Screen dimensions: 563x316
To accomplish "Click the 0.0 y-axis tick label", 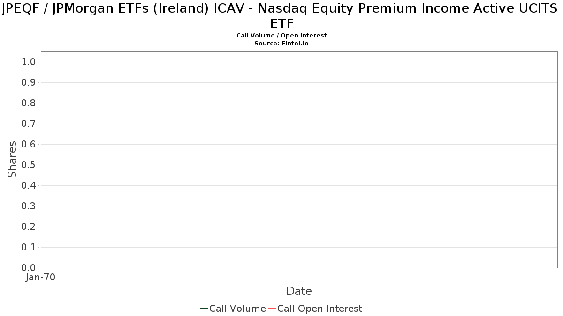I will click(x=29, y=268).
